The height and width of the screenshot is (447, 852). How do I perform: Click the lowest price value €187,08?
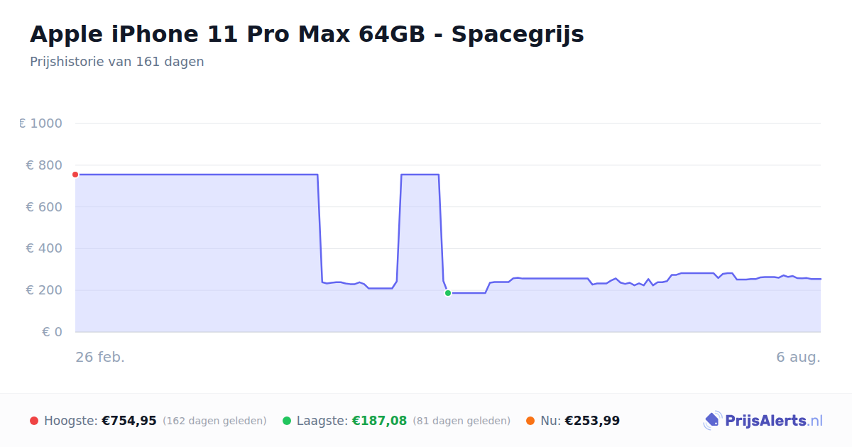point(379,421)
